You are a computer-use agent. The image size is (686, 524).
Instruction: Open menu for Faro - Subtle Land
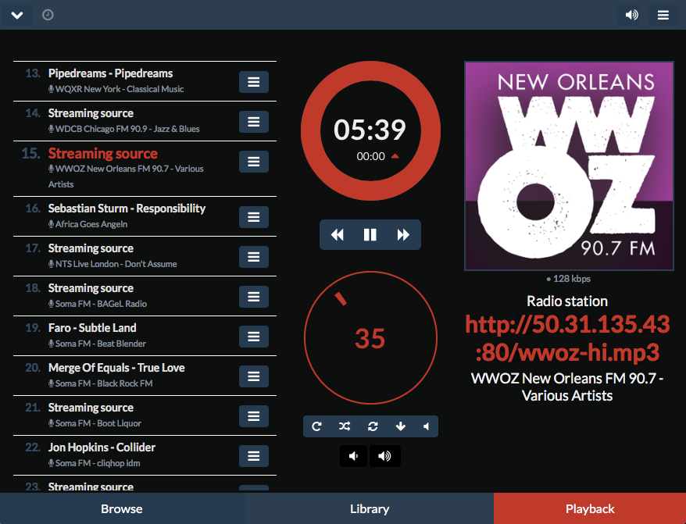coord(254,337)
